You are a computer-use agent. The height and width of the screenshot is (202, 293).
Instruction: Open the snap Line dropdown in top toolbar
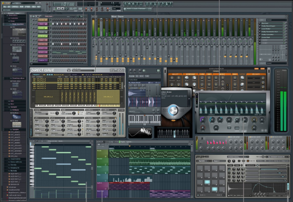tap(116, 9)
